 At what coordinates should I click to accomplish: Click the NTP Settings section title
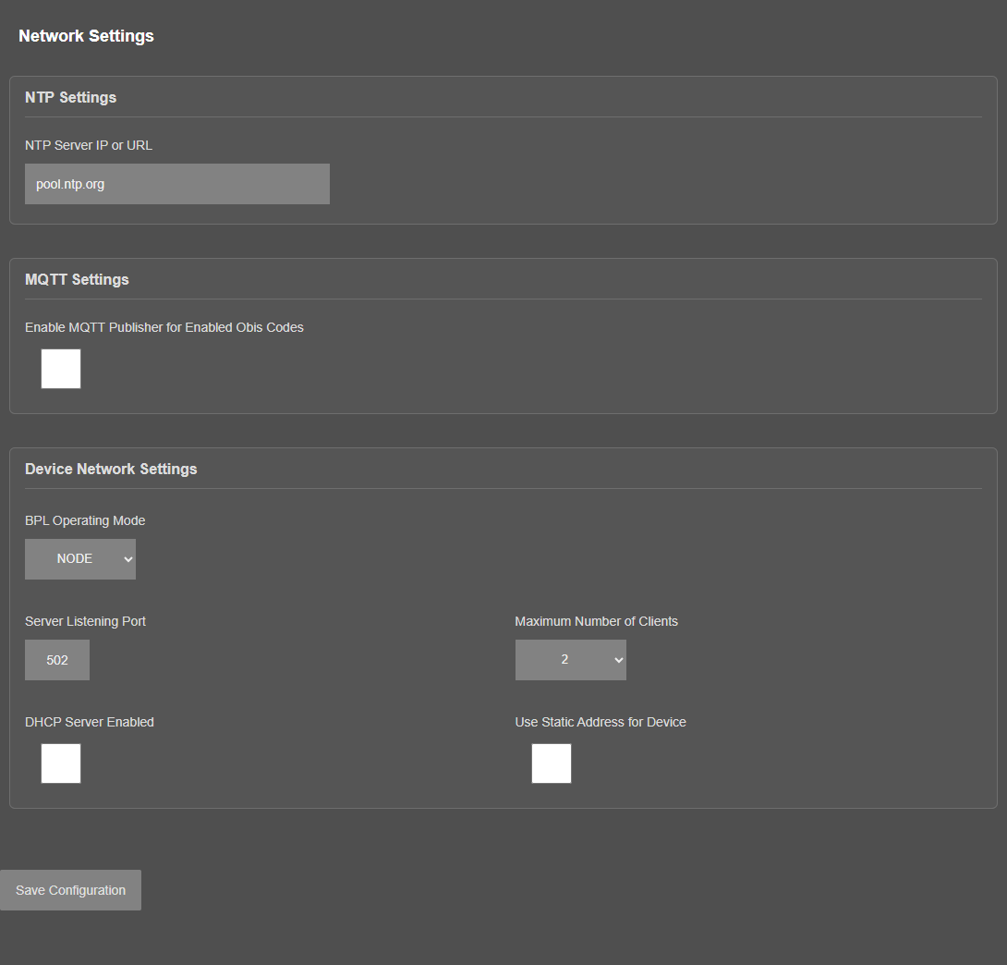[x=70, y=97]
